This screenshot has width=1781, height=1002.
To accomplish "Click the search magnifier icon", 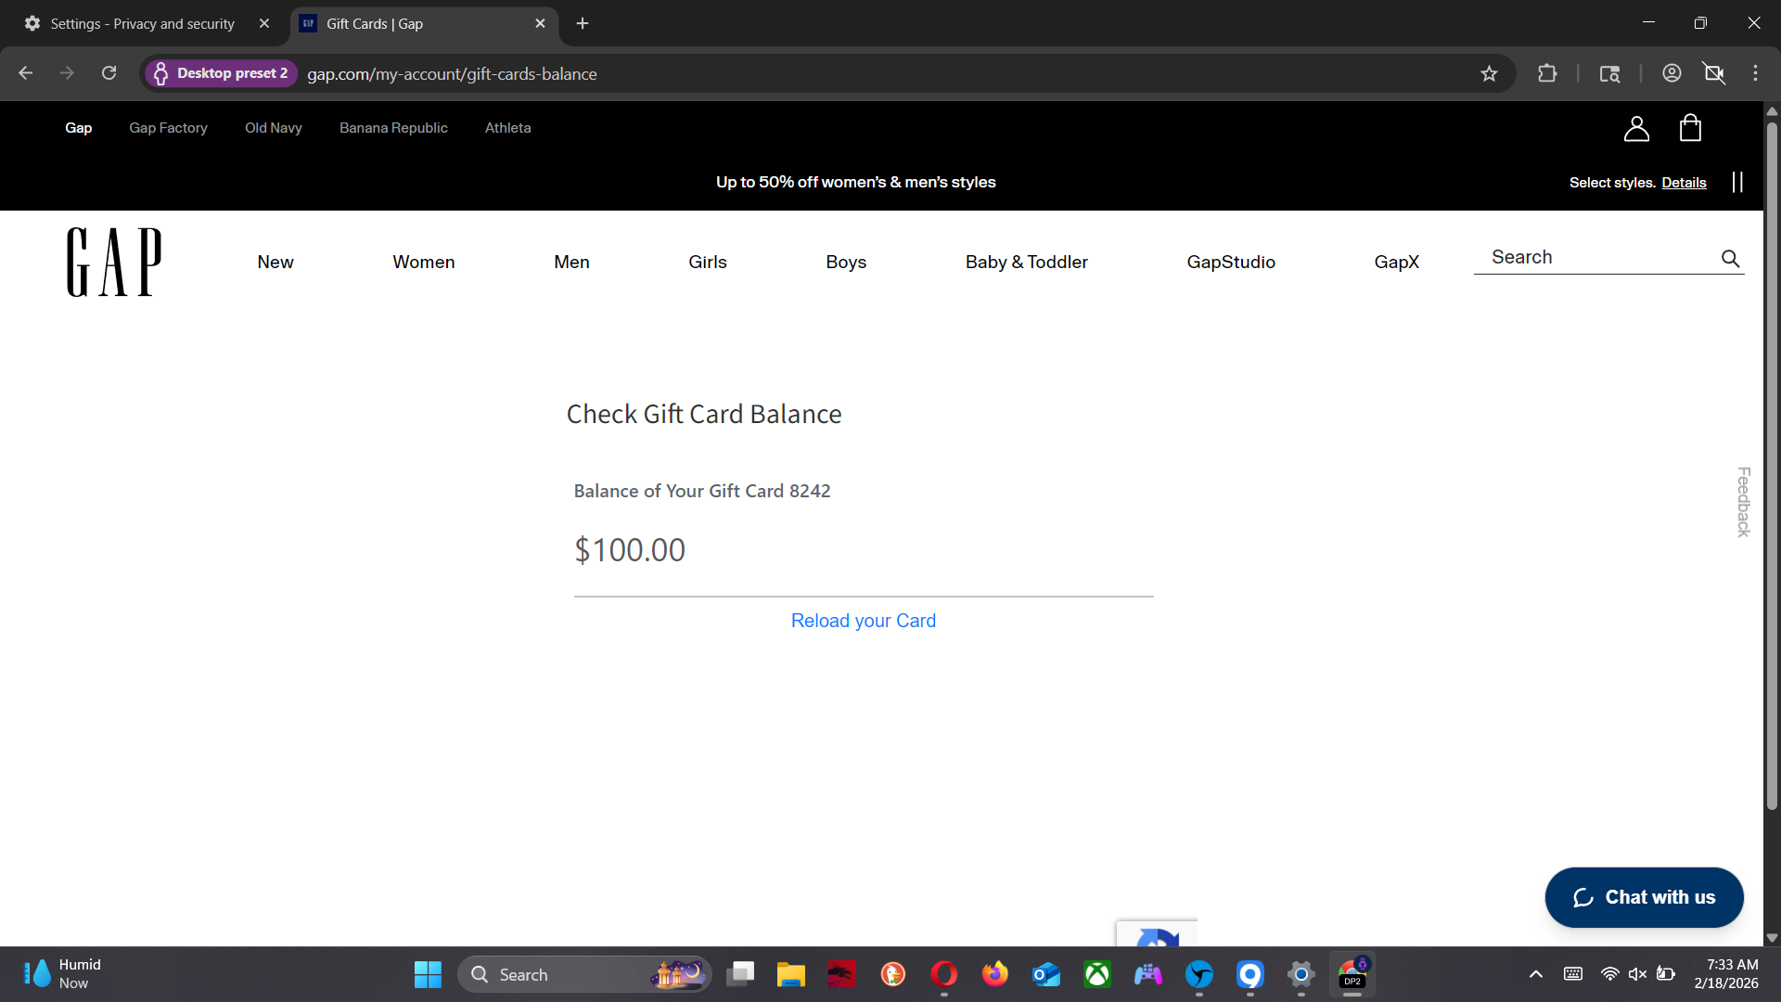I will click(x=1730, y=259).
